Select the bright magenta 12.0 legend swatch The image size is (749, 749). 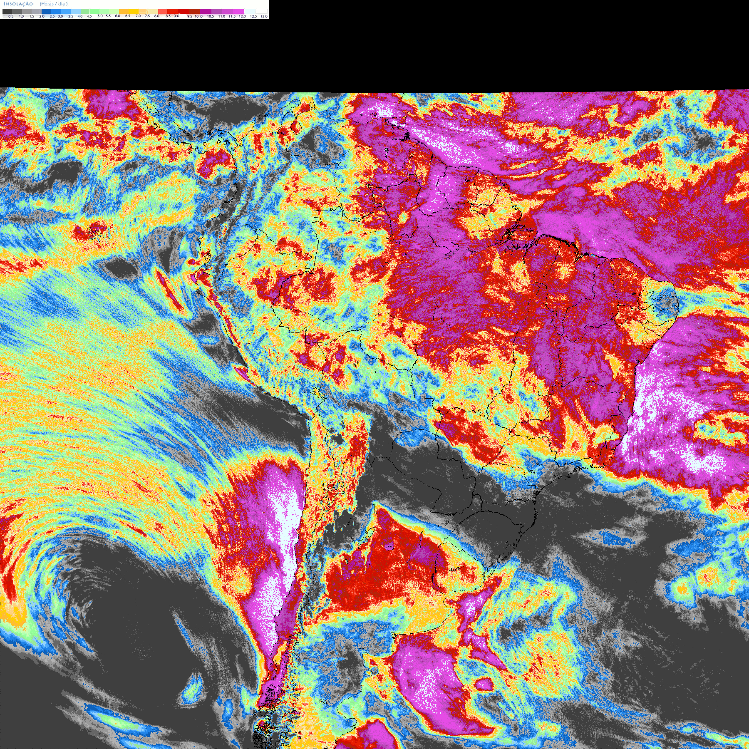[x=238, y=11]
